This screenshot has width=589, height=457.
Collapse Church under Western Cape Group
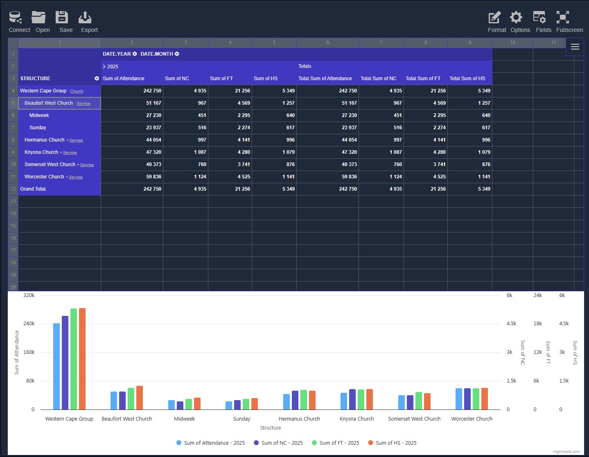point(77,91)
